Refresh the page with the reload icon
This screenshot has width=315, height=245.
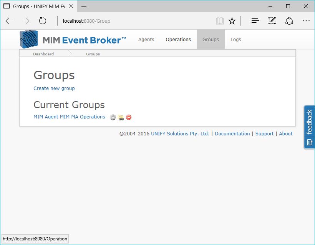tap(42, 21)
